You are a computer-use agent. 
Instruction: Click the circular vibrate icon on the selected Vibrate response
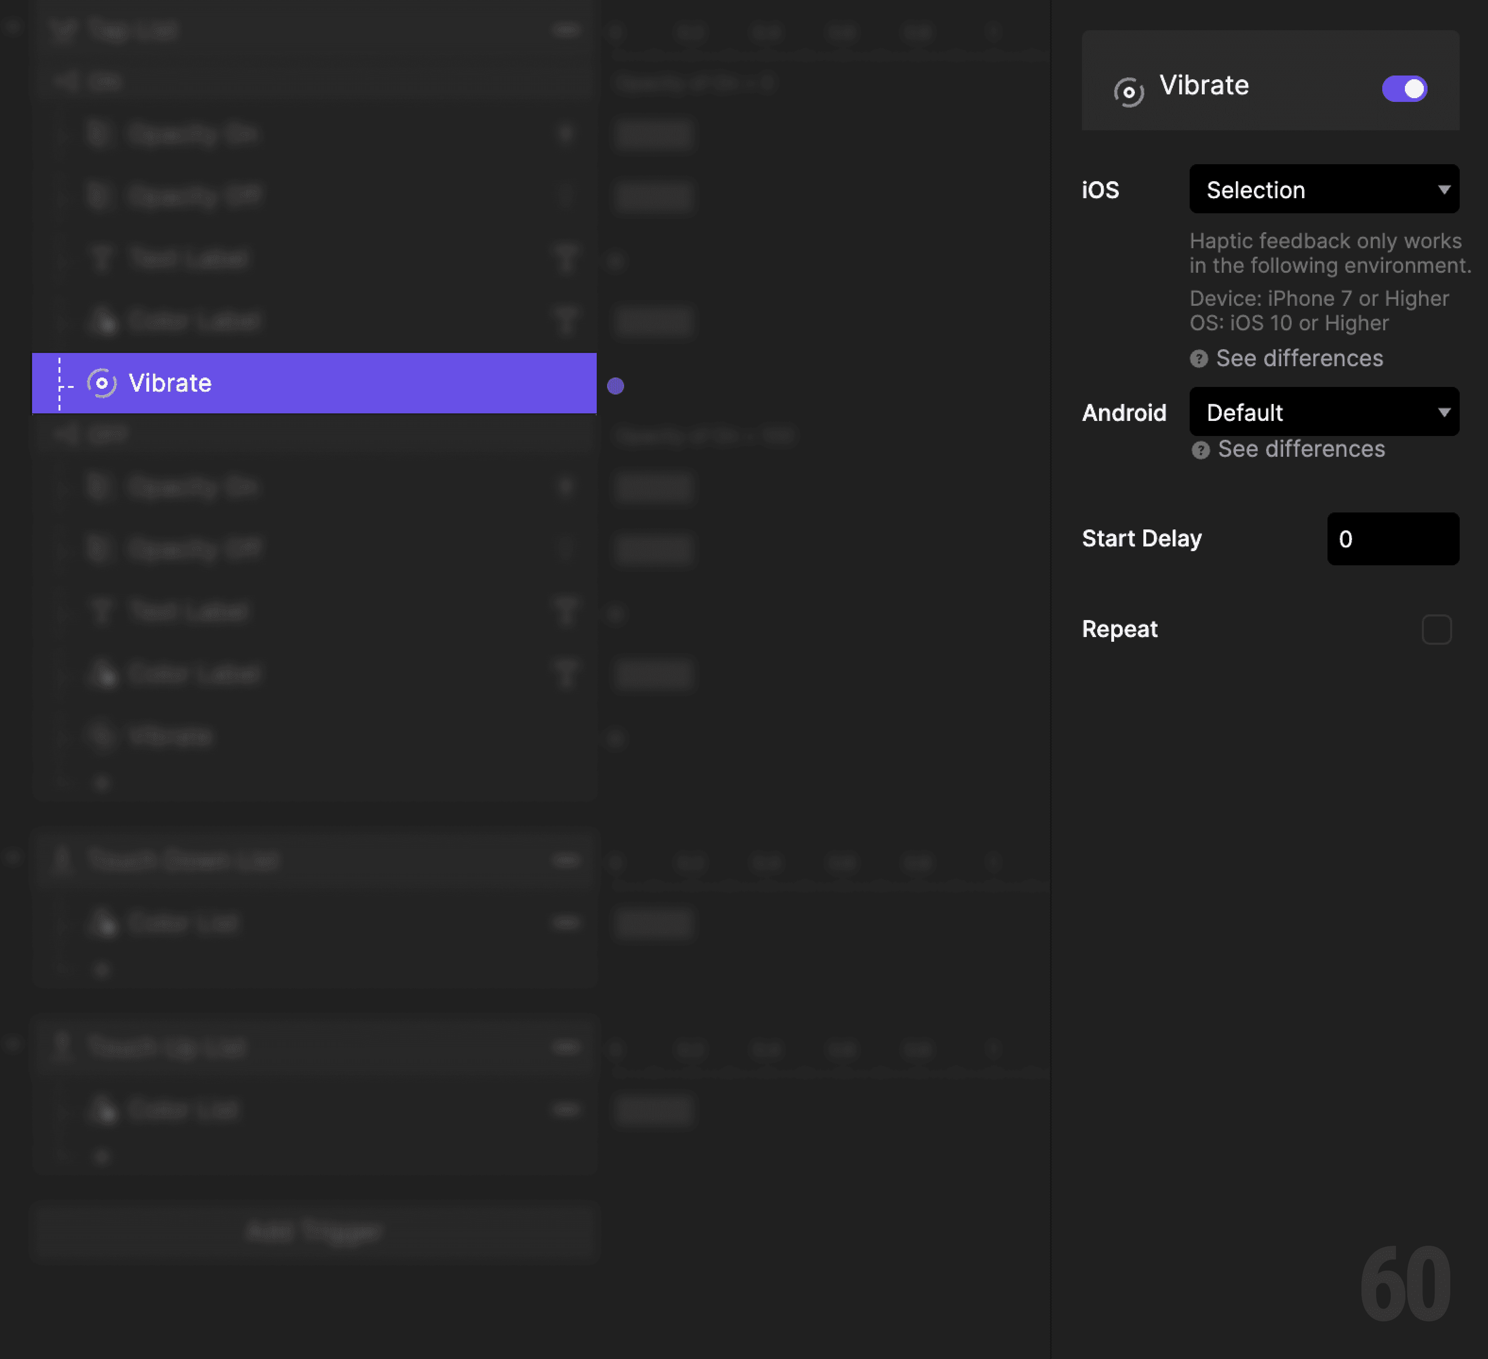tap(102, 383)
